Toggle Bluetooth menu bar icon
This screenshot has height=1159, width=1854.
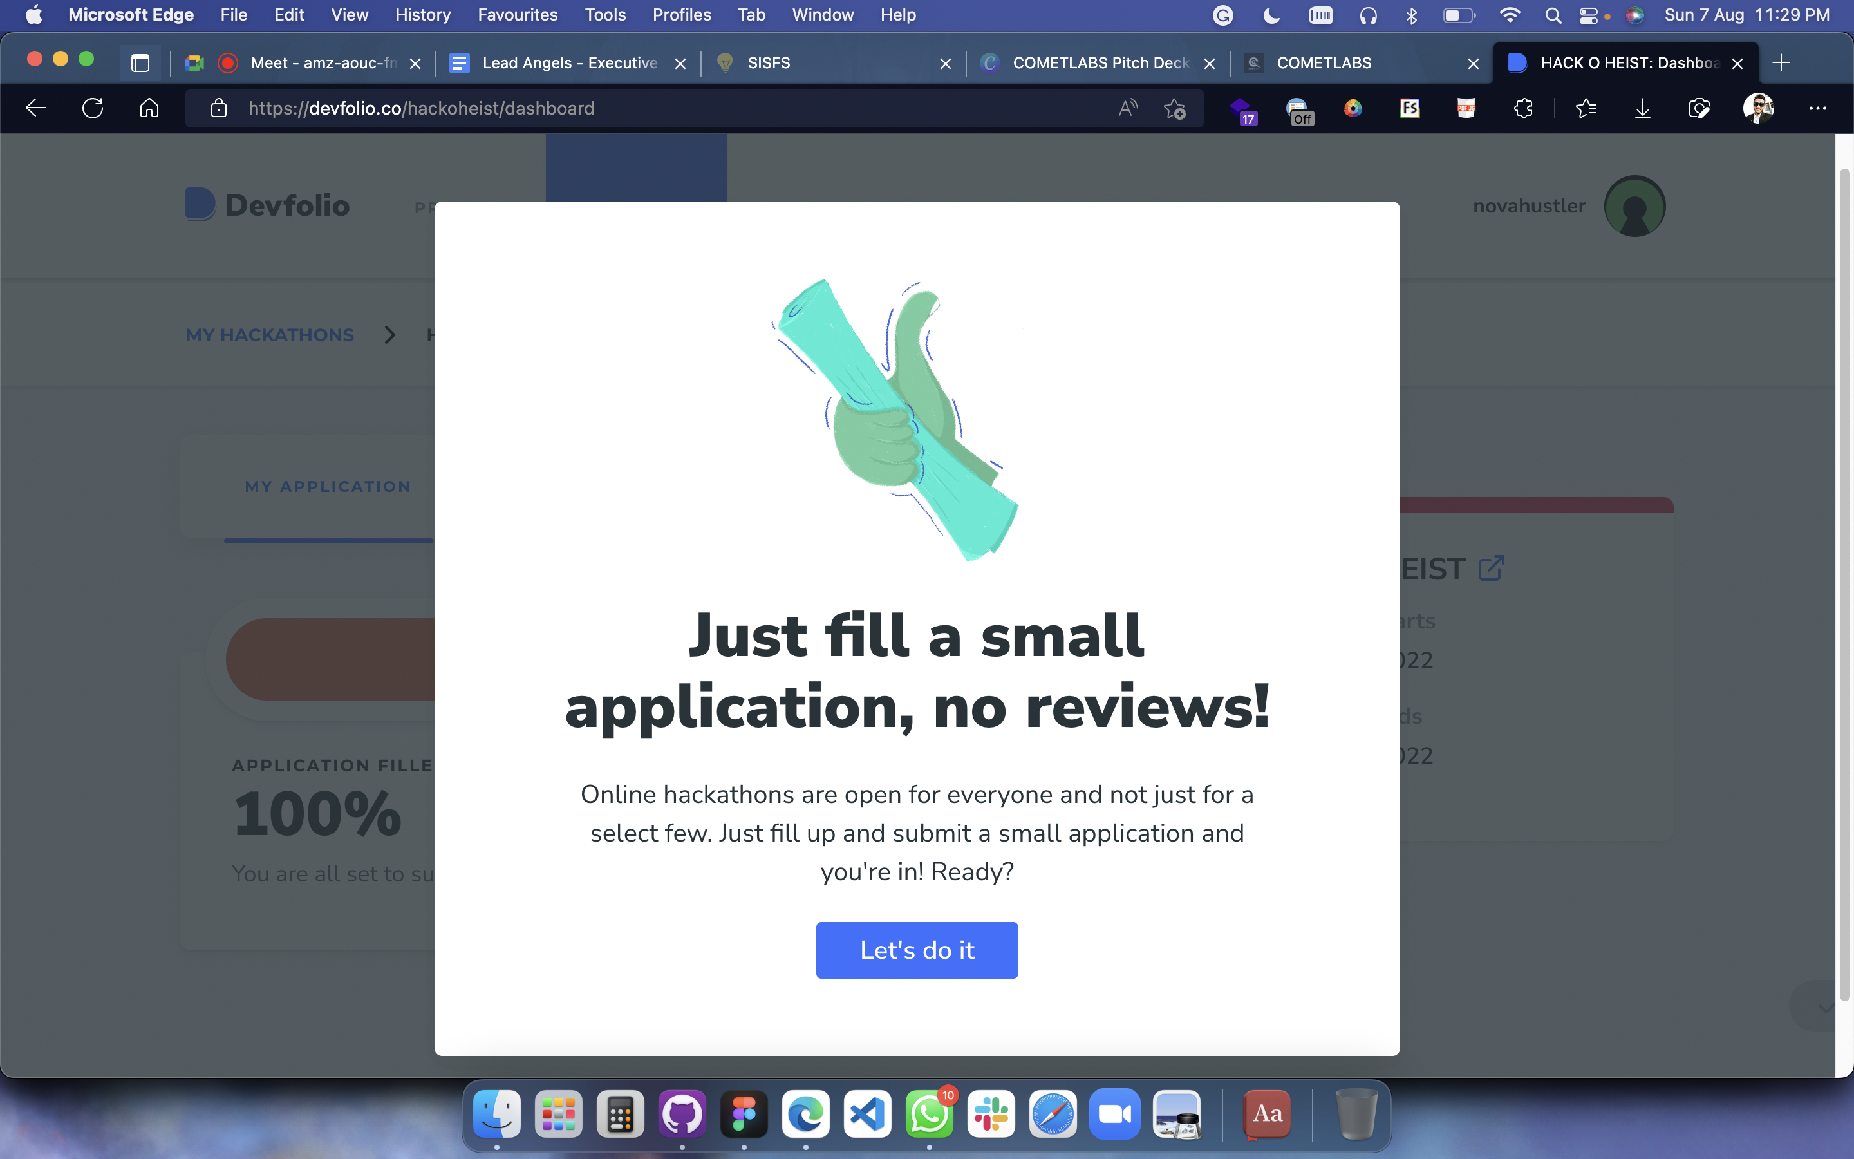[1411, 15]
